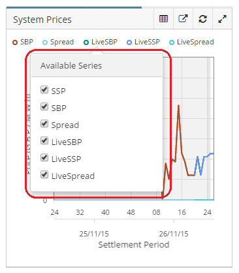Toggle the LiveSBP series checkbox
239x273 pixels.
[44, 140]
